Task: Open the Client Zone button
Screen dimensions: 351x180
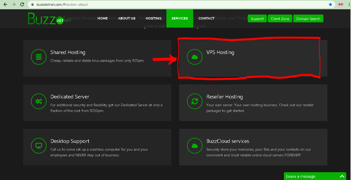Action: 280,19
